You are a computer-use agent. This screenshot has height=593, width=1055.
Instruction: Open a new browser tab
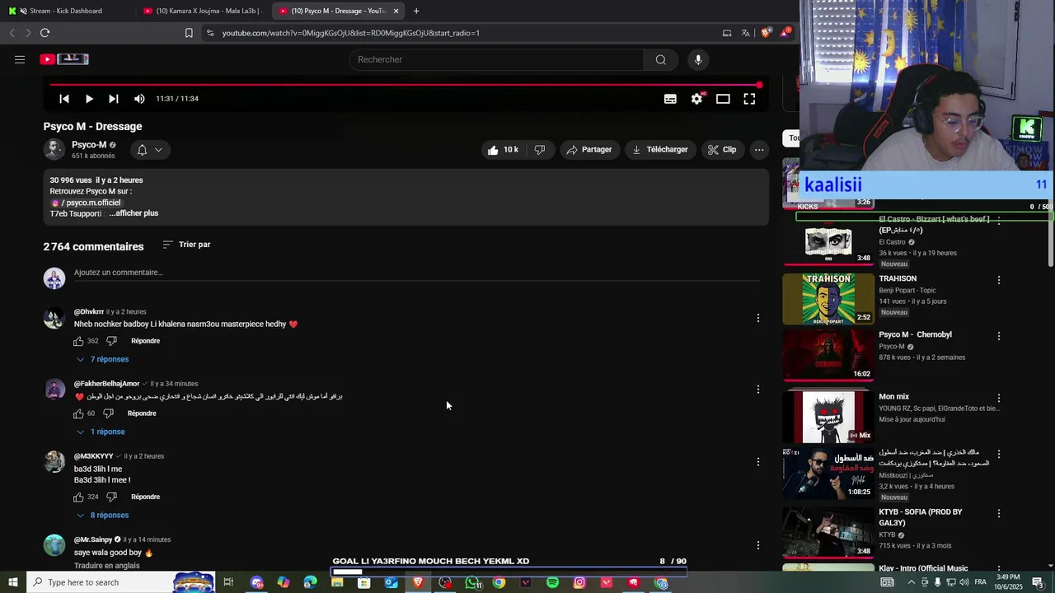416,11
